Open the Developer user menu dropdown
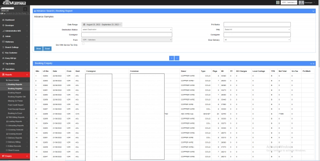This screenshot has height=161, width=320. (x=310, y=2)
